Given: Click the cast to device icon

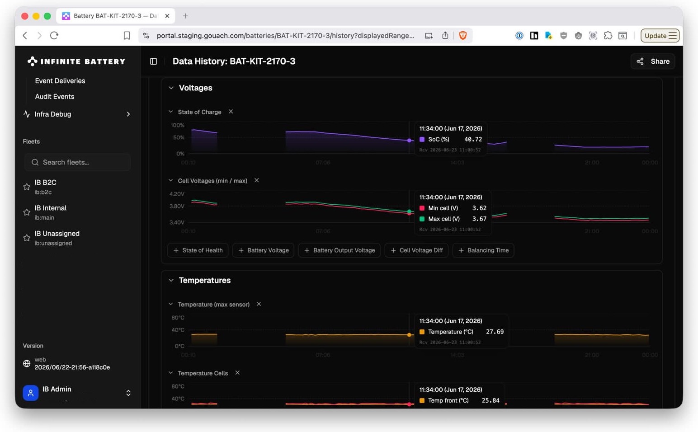Looking at the screenshot, I should pyautogui.click(x=429, y=35).
